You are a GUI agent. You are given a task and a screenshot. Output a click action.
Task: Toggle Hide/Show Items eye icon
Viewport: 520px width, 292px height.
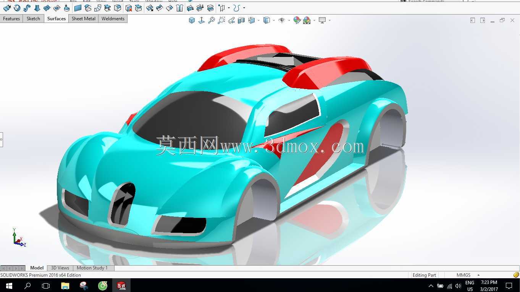tap(282, 20)
